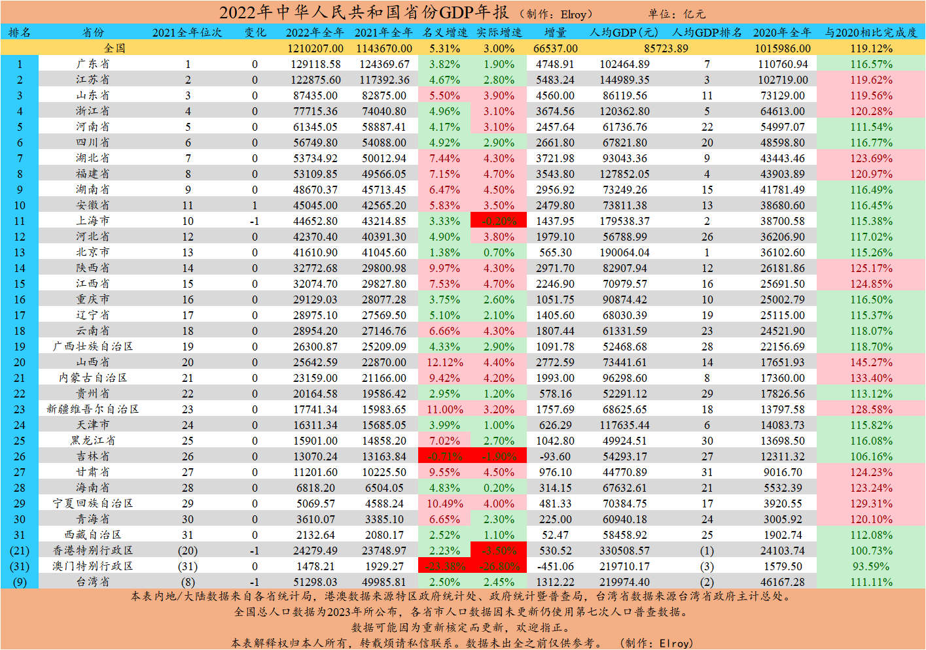This screenshot has width=926, height=650.
Task: Select the '江西省' province cell
Action: [93, 283]
